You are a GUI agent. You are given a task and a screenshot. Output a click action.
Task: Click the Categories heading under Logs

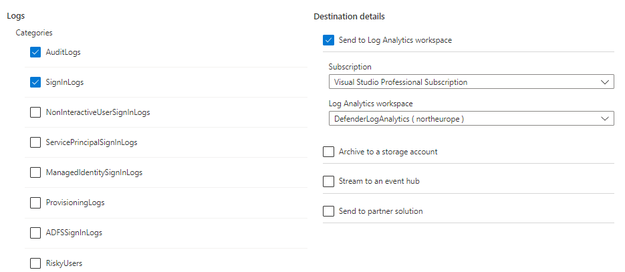(x=34, y=32)
